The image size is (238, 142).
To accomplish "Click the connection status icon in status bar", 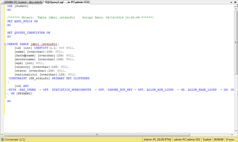I will [x=3, y=139].
